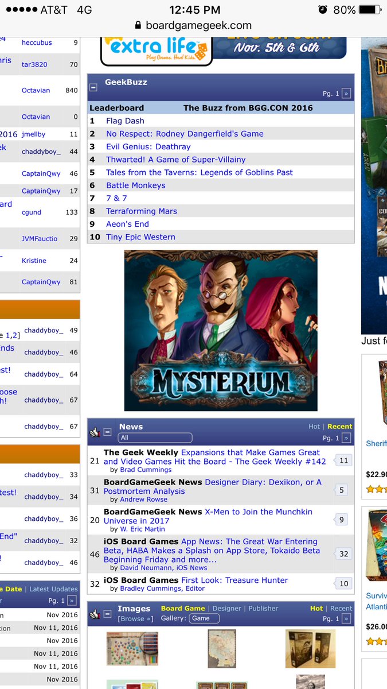Open Aeon's End link
This screenshot has width=387, height=689.
click(x=127, y=224)
